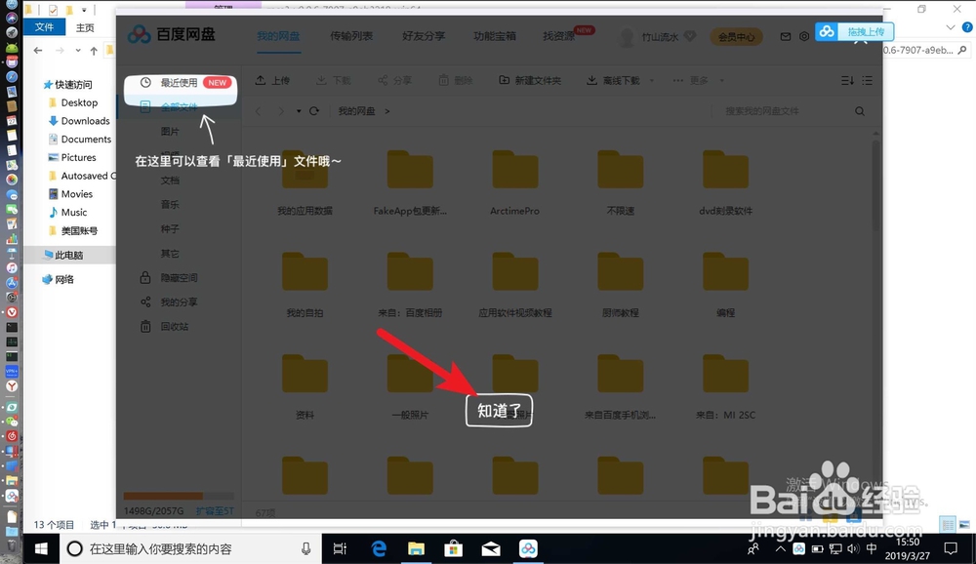Open the 我的应用数据 folder
976x564 pixels.
coord(305,182)
